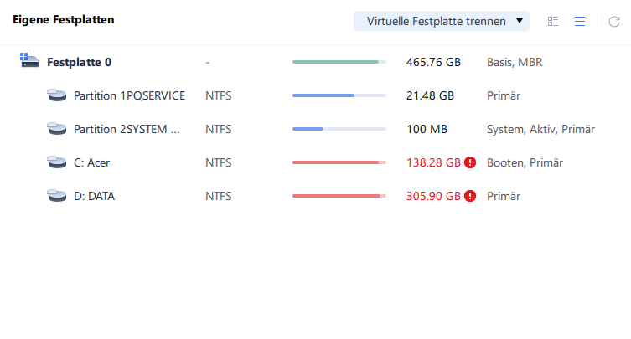
Task: Click the Festplatte 0 disk icon
Action: [29, 62]
